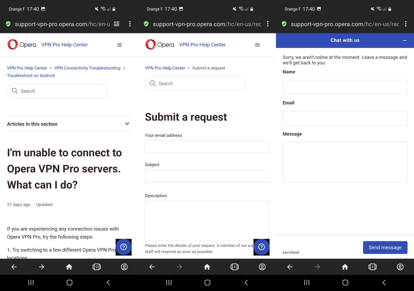Focus the Search field on the left screen

click(57, 91)
